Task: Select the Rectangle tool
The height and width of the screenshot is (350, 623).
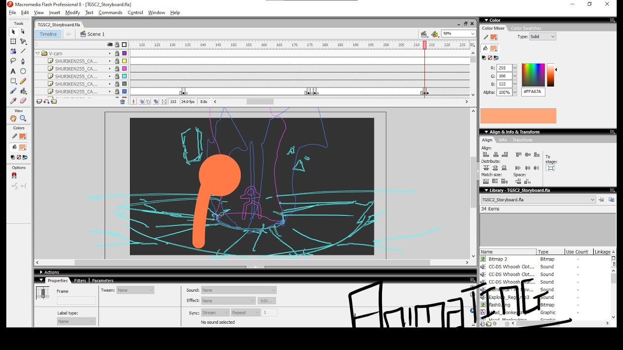Action: point(13,81)
